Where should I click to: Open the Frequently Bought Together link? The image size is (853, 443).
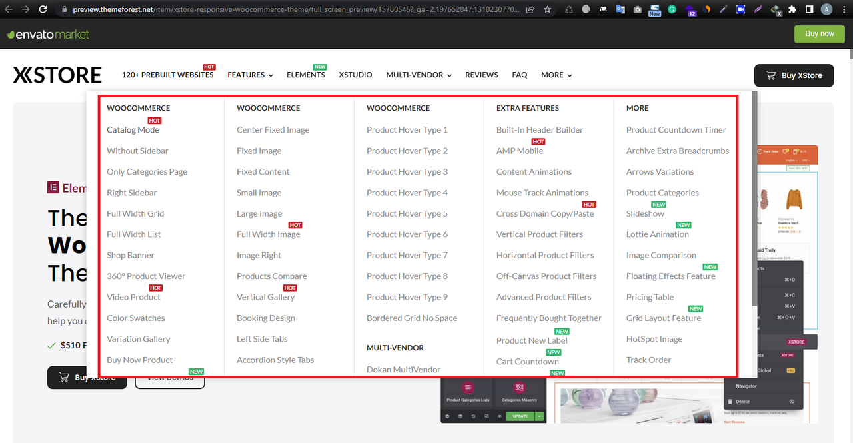[549, 318]
